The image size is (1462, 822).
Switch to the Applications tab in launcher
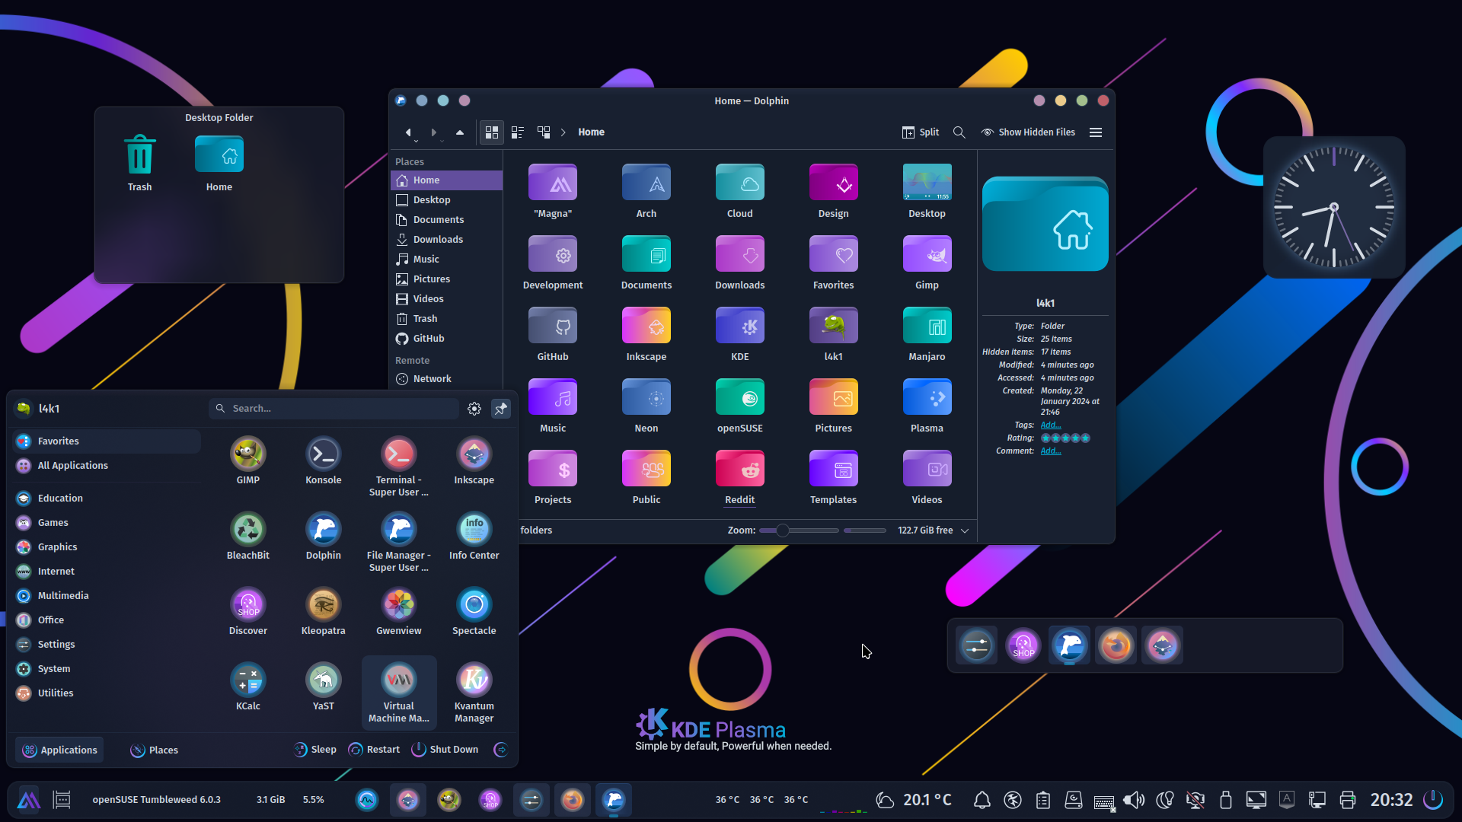pos(59,750)
